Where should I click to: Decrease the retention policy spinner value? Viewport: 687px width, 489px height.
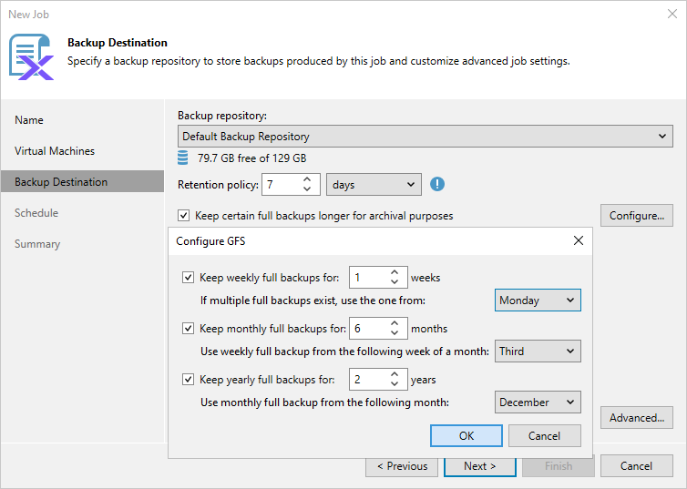point(307,189)
